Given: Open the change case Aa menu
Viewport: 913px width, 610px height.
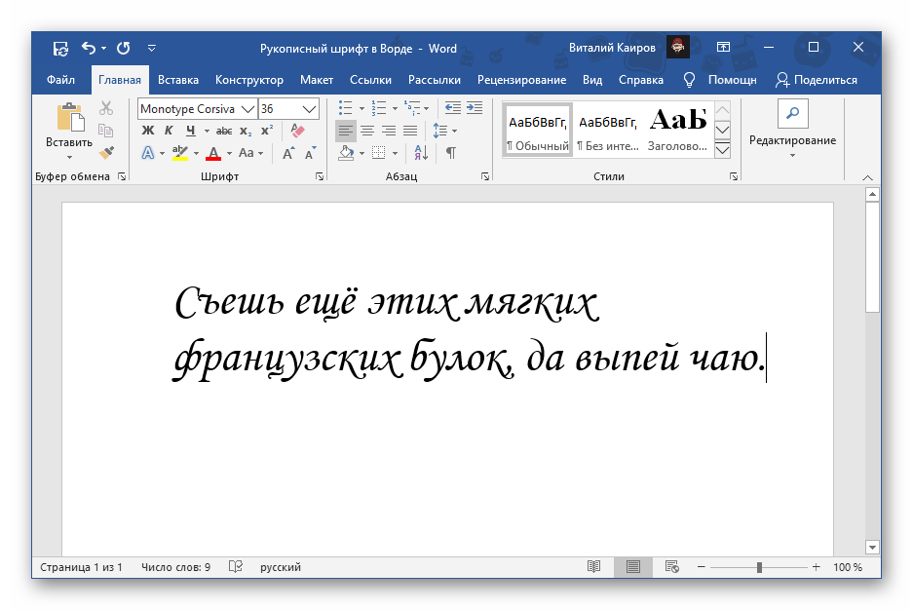Looking at the screenshot, I should [x=250, y=153].
